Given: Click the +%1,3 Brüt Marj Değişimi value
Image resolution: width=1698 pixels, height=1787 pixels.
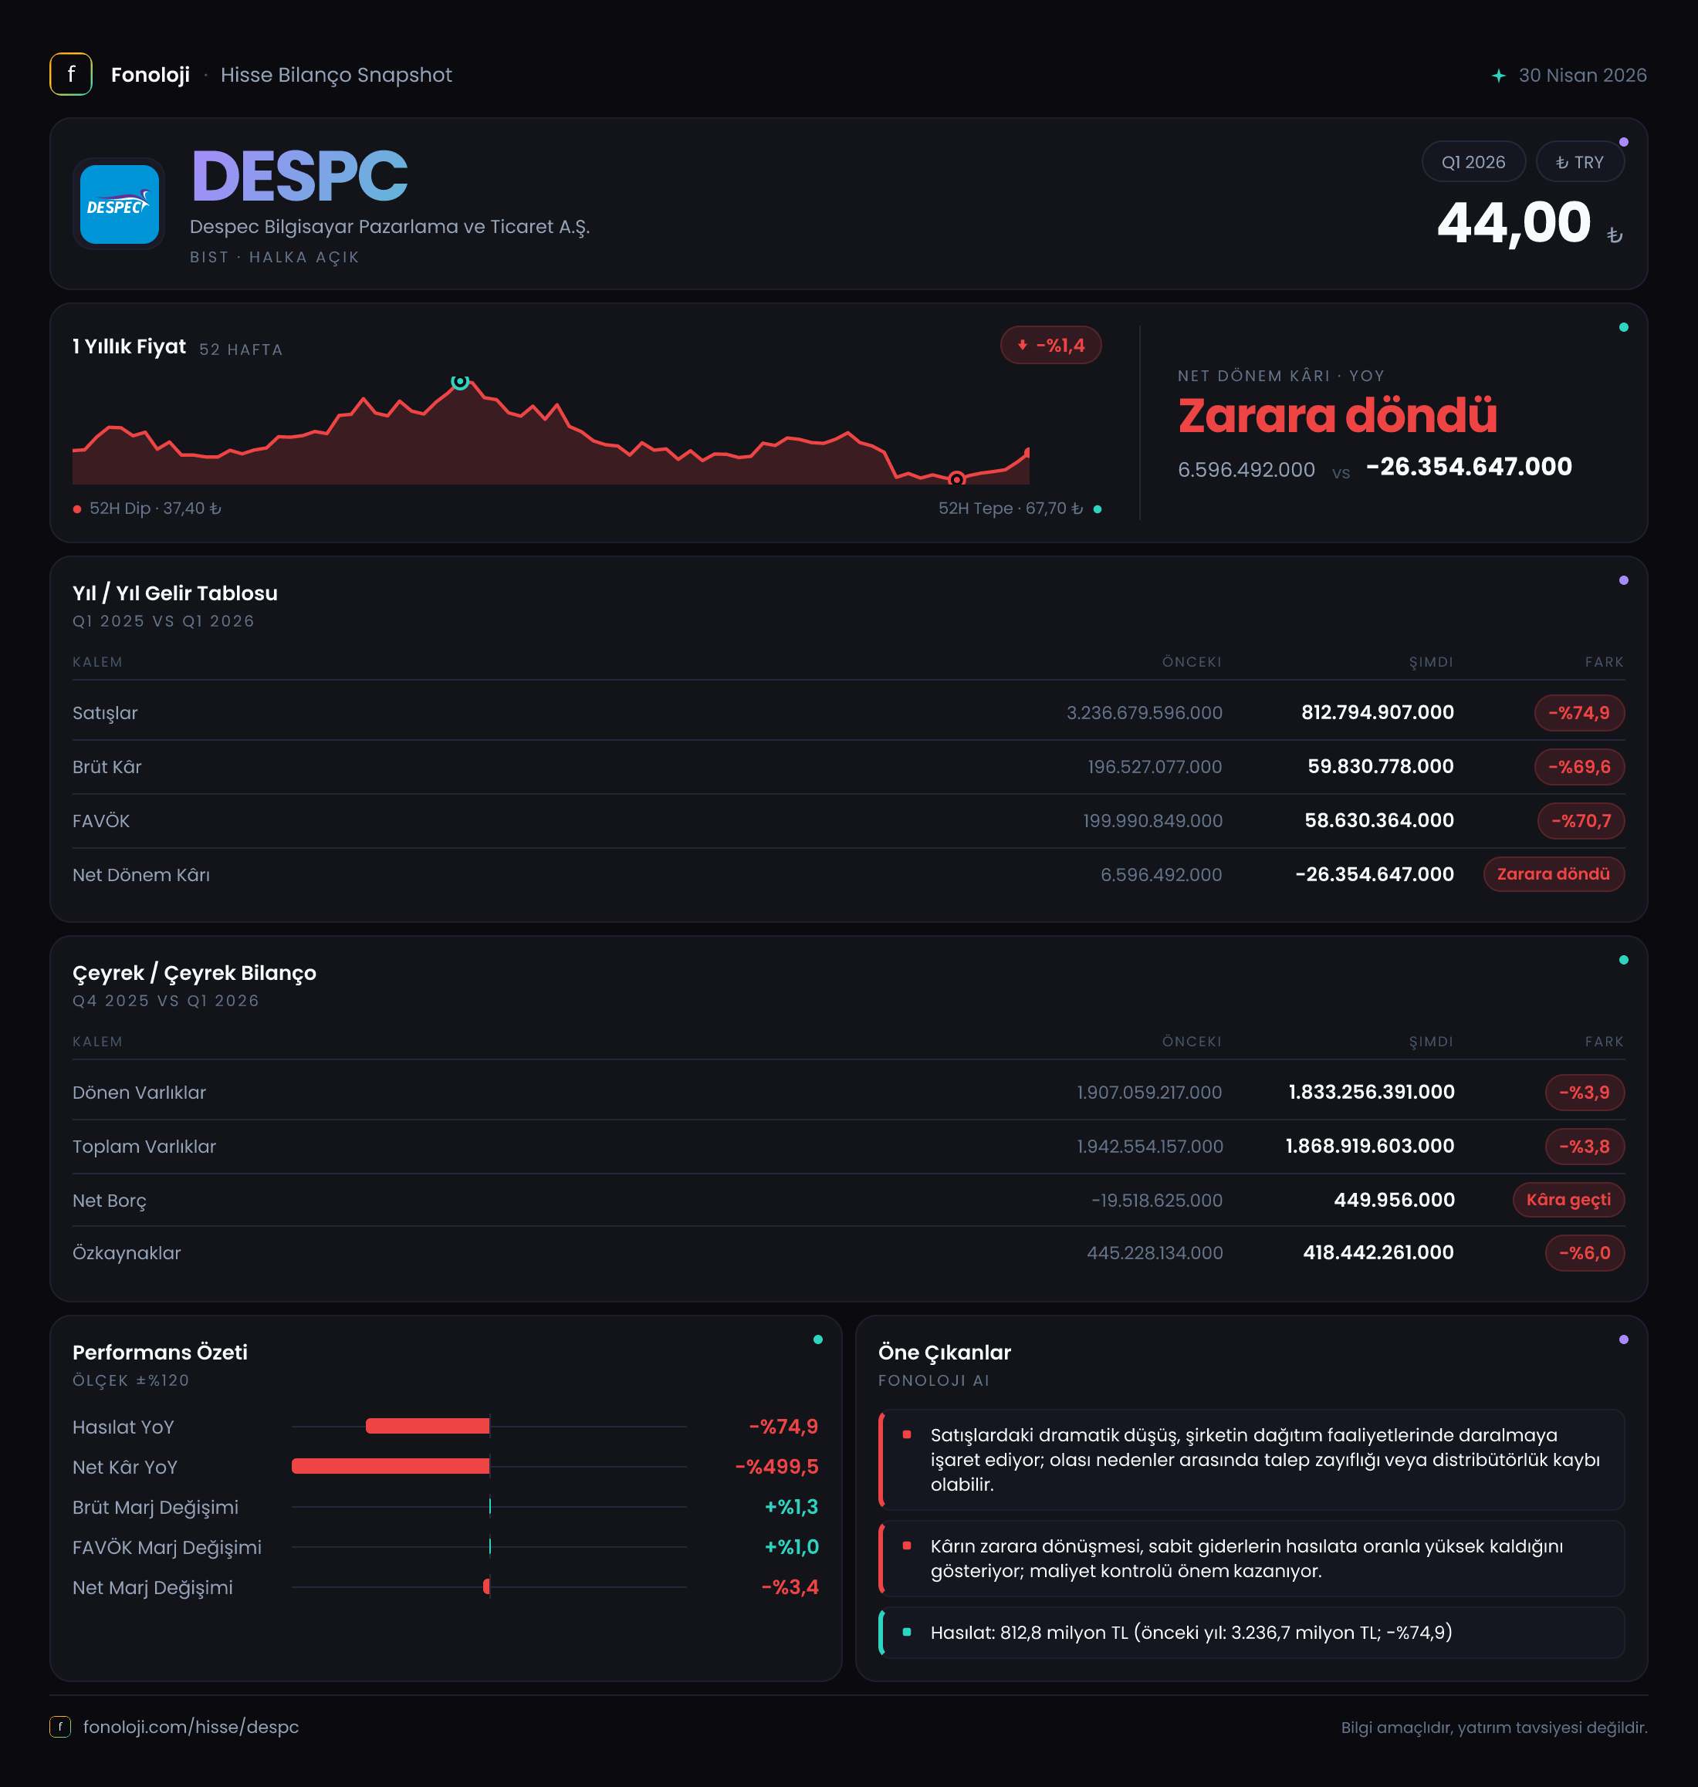Looking at the screenshot, I should (791, 1506).
